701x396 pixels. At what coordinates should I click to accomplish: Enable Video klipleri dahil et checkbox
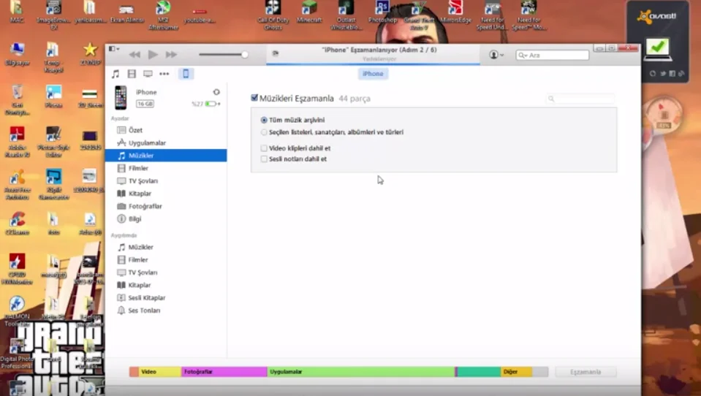pos(264,148)
